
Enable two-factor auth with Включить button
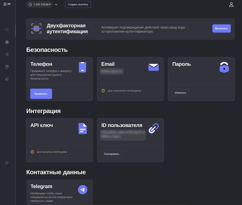click(221, 28)
